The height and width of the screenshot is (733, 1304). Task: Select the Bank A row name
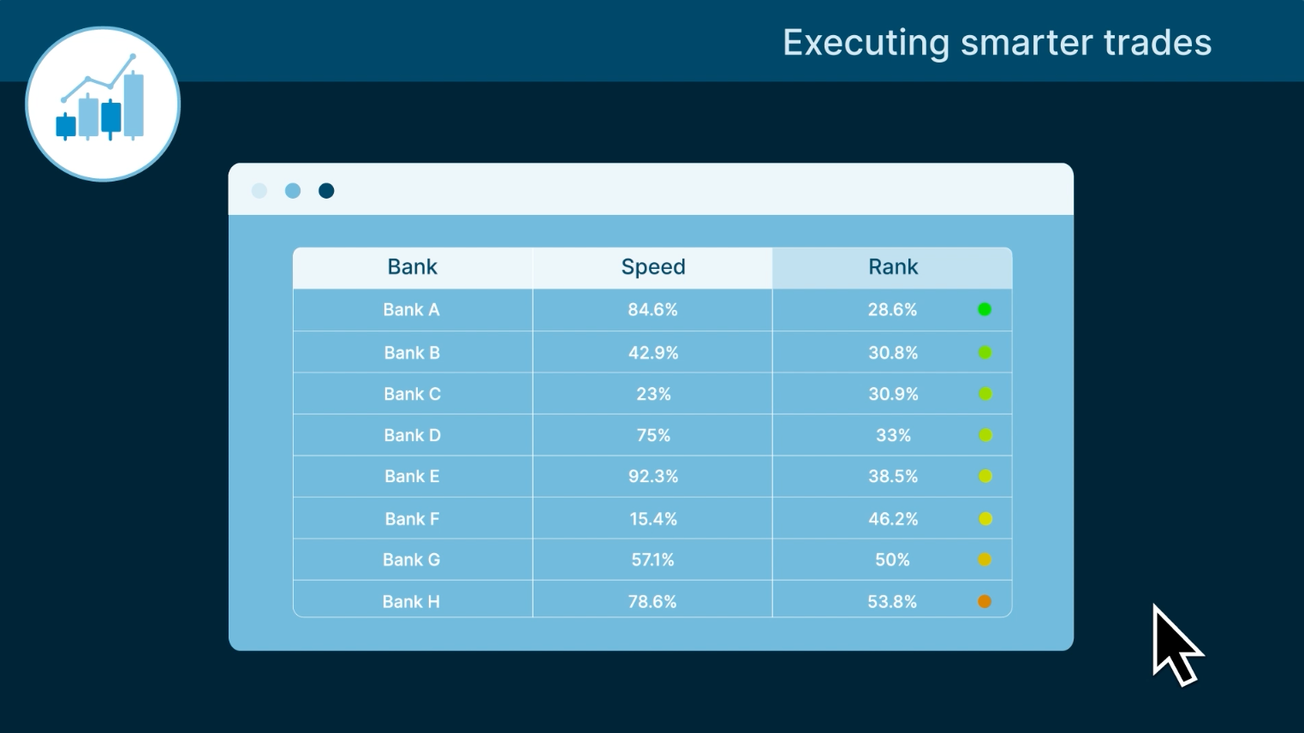click(x=411, y=310)
